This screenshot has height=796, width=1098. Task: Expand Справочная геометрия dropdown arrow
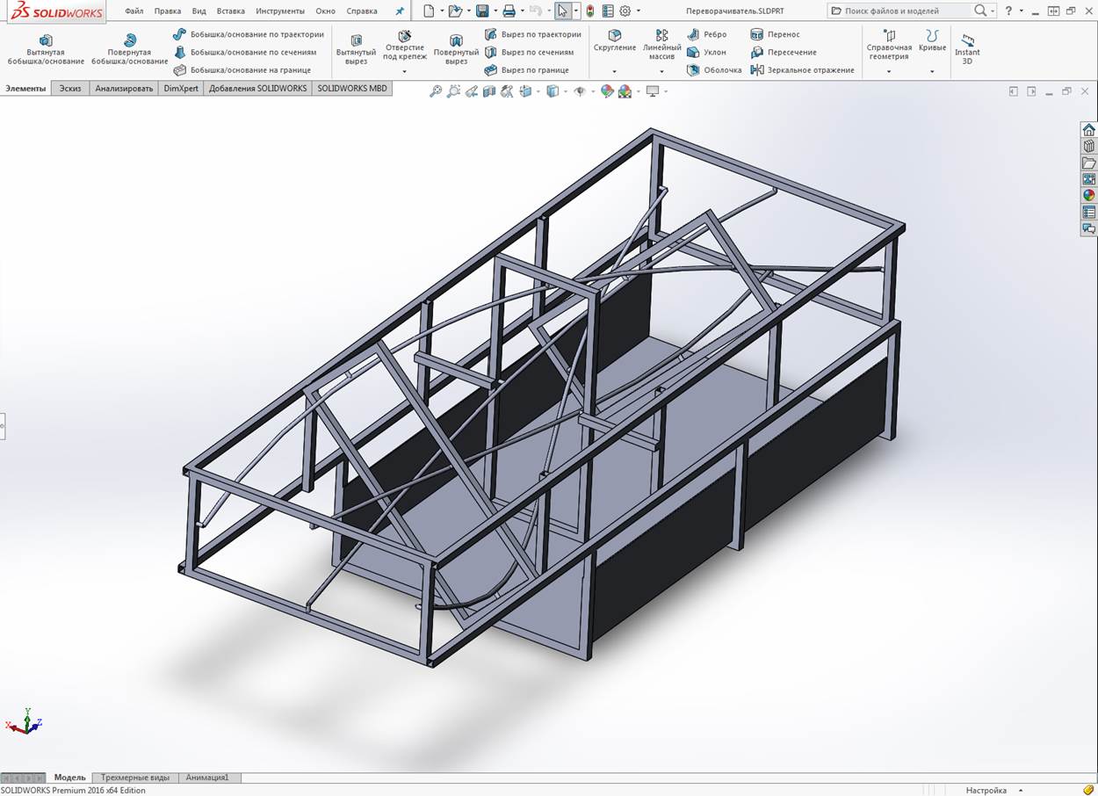pos(889,71)
